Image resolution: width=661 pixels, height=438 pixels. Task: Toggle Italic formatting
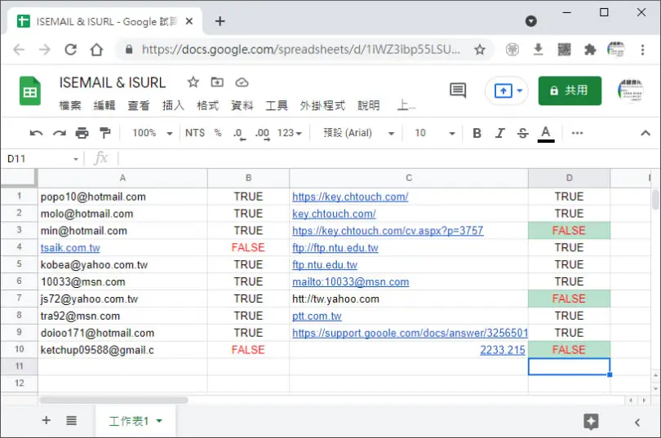tap(500, 133)
